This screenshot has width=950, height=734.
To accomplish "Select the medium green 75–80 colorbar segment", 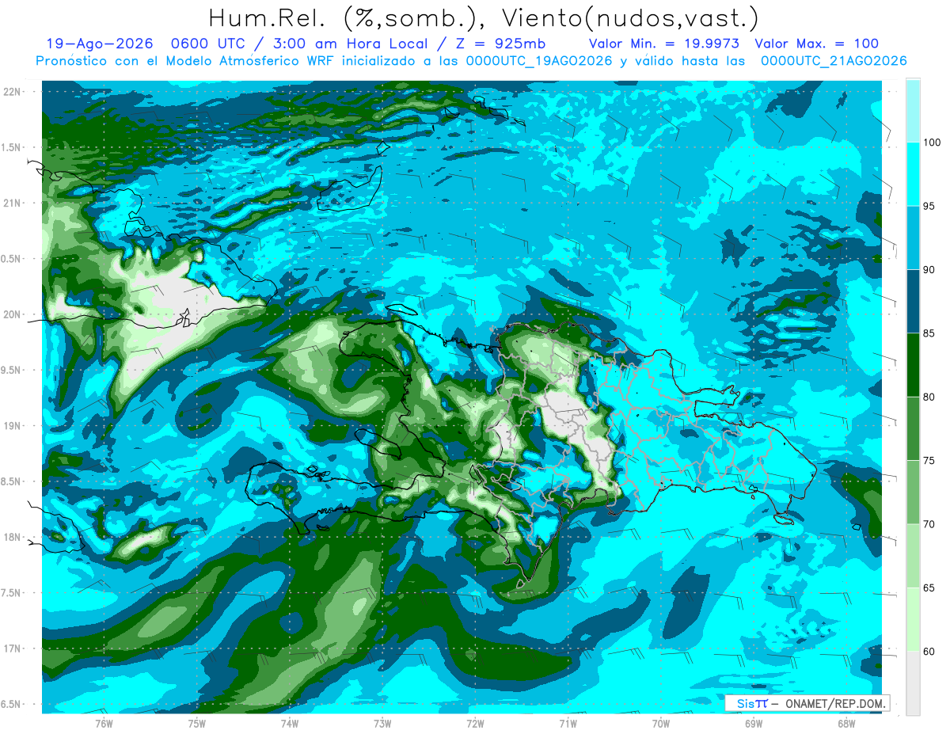I will pos(913,428).
